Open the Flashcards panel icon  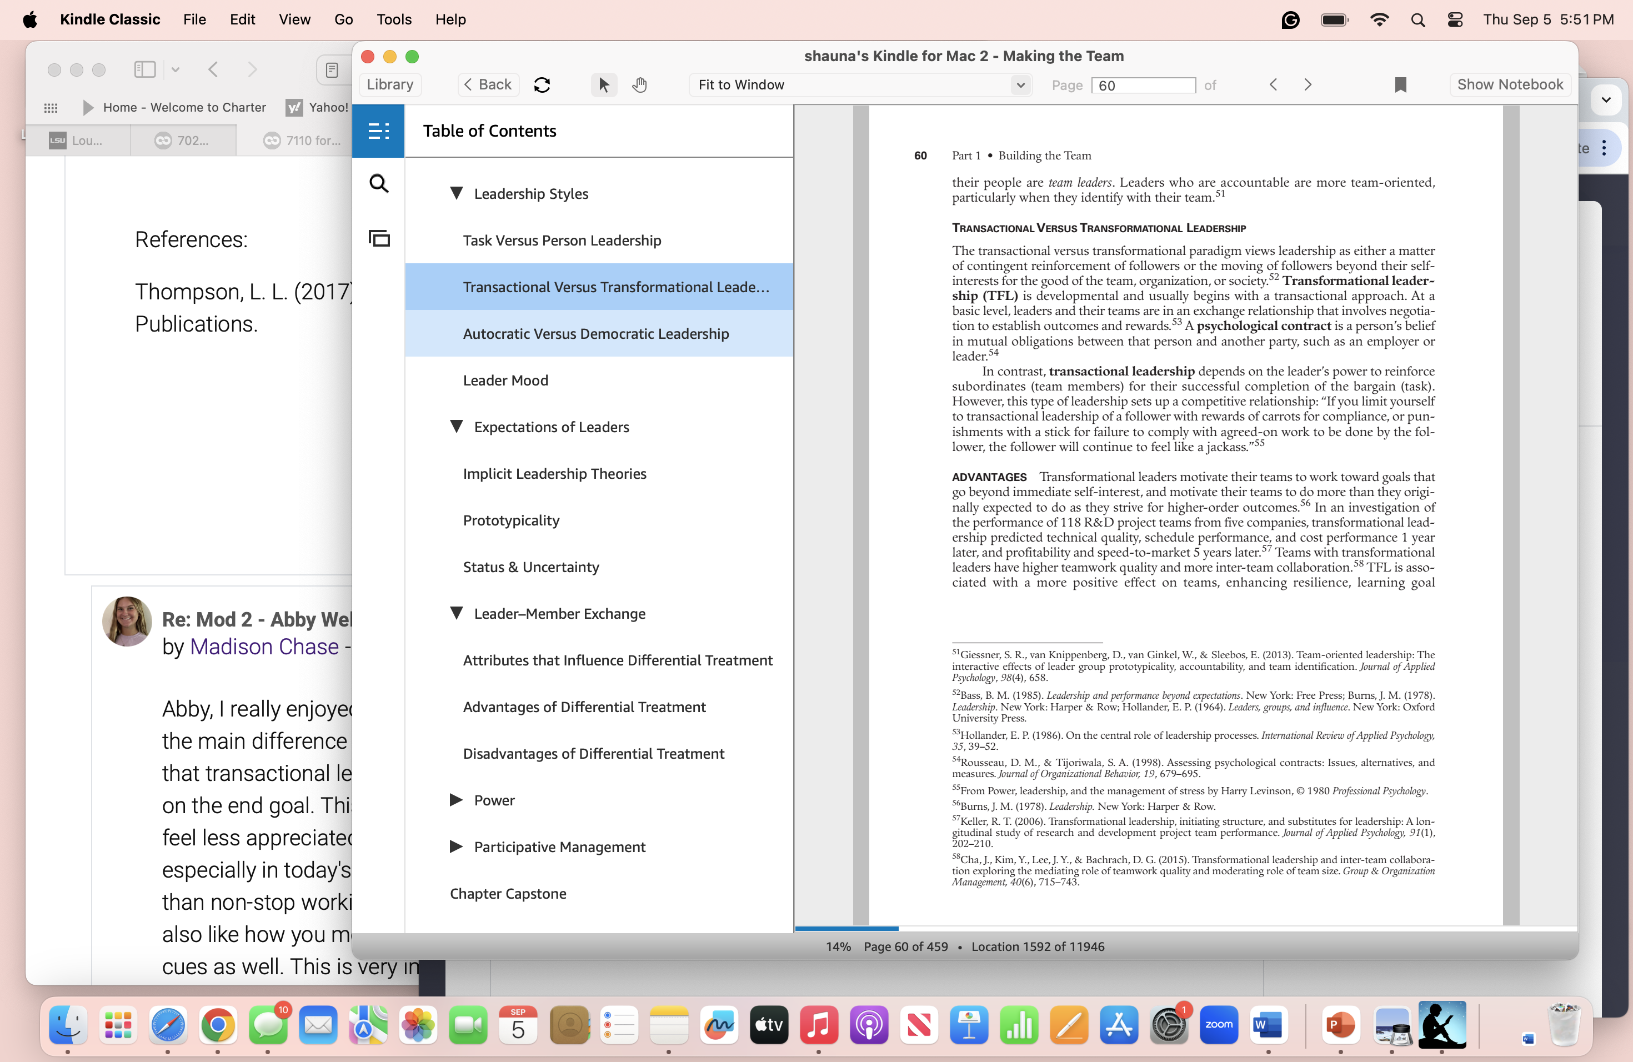point(379,238)
